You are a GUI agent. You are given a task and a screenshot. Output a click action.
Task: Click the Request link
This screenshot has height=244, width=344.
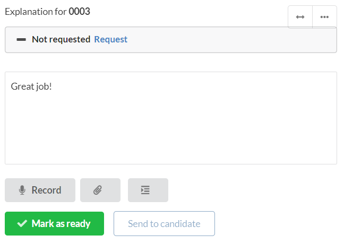[x=110, y=39]
